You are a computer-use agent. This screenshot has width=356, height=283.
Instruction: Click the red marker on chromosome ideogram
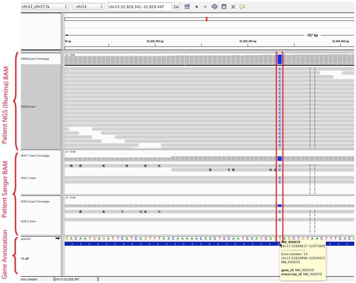point(206,19)
